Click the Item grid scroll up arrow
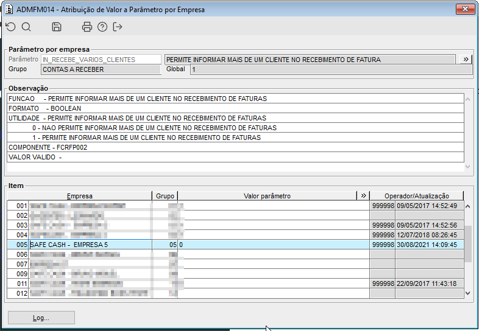479x331 pixels. [467, 206]
